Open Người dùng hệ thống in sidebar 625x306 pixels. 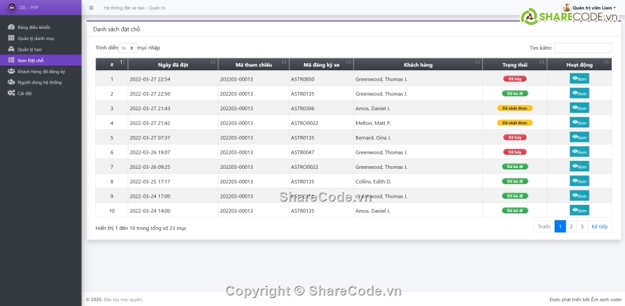point(41,82)
